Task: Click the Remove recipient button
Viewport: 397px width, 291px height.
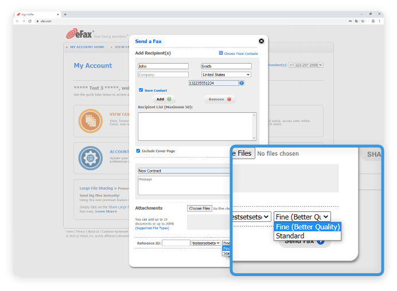Action: point(220,99)
